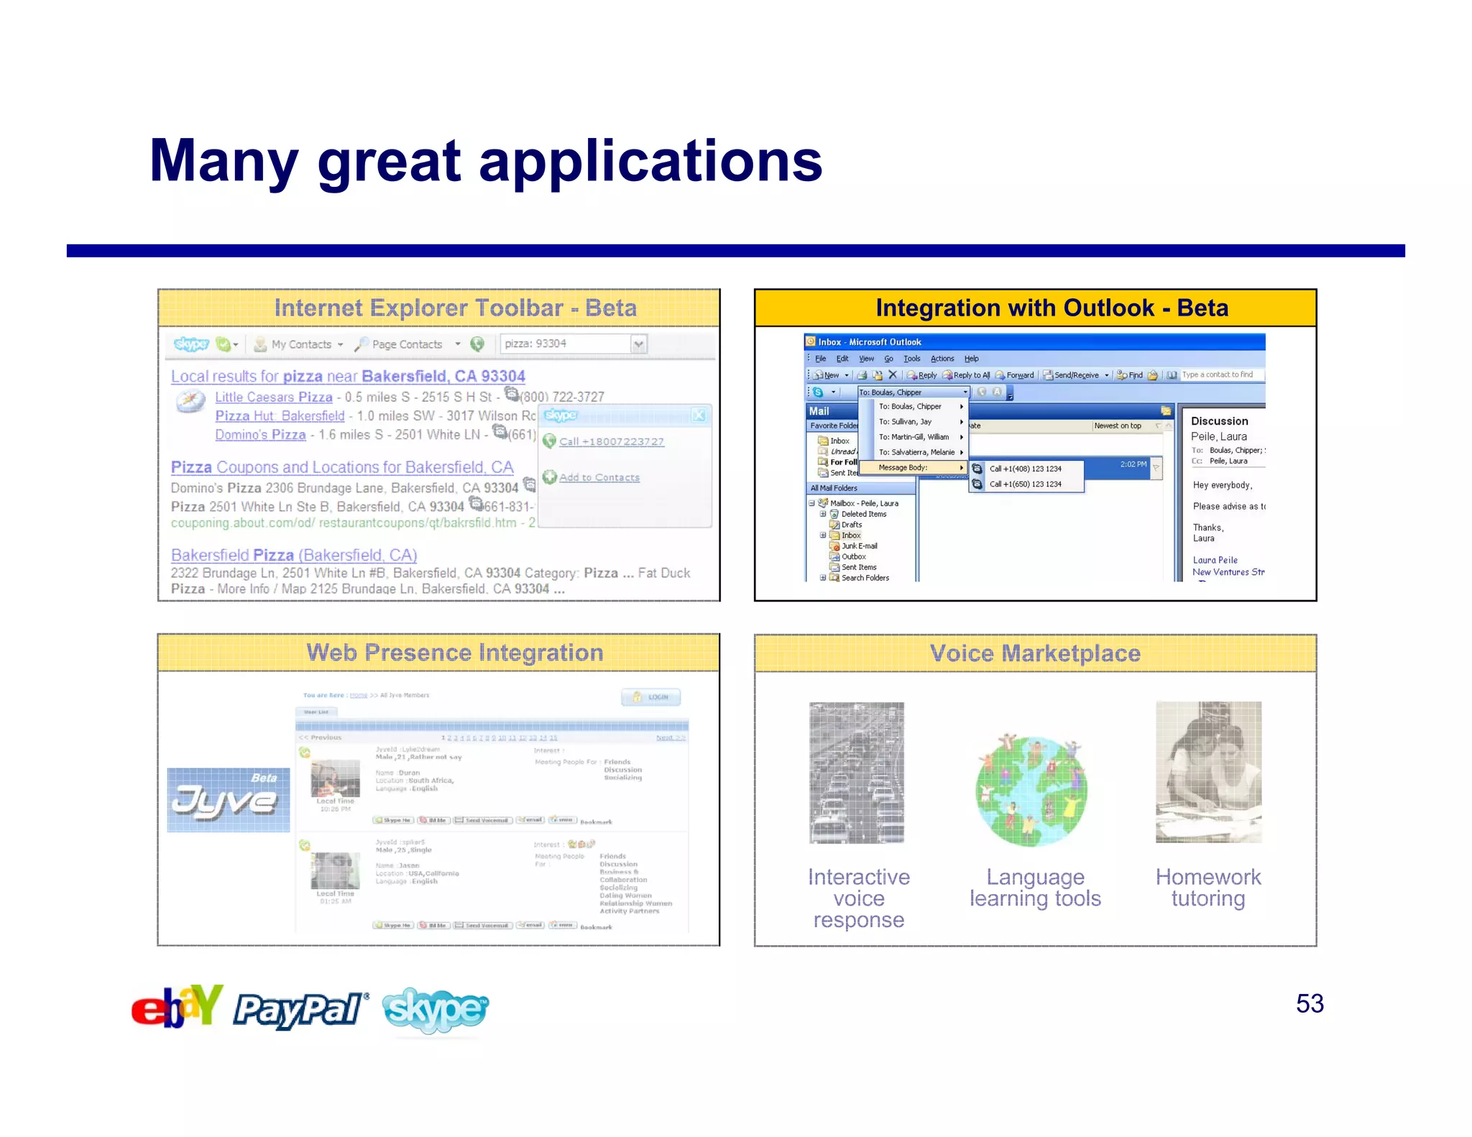1472x1137 pixels.
Task: Choose Call +1(408) 123 1234 option
Action: point(1025,469)
